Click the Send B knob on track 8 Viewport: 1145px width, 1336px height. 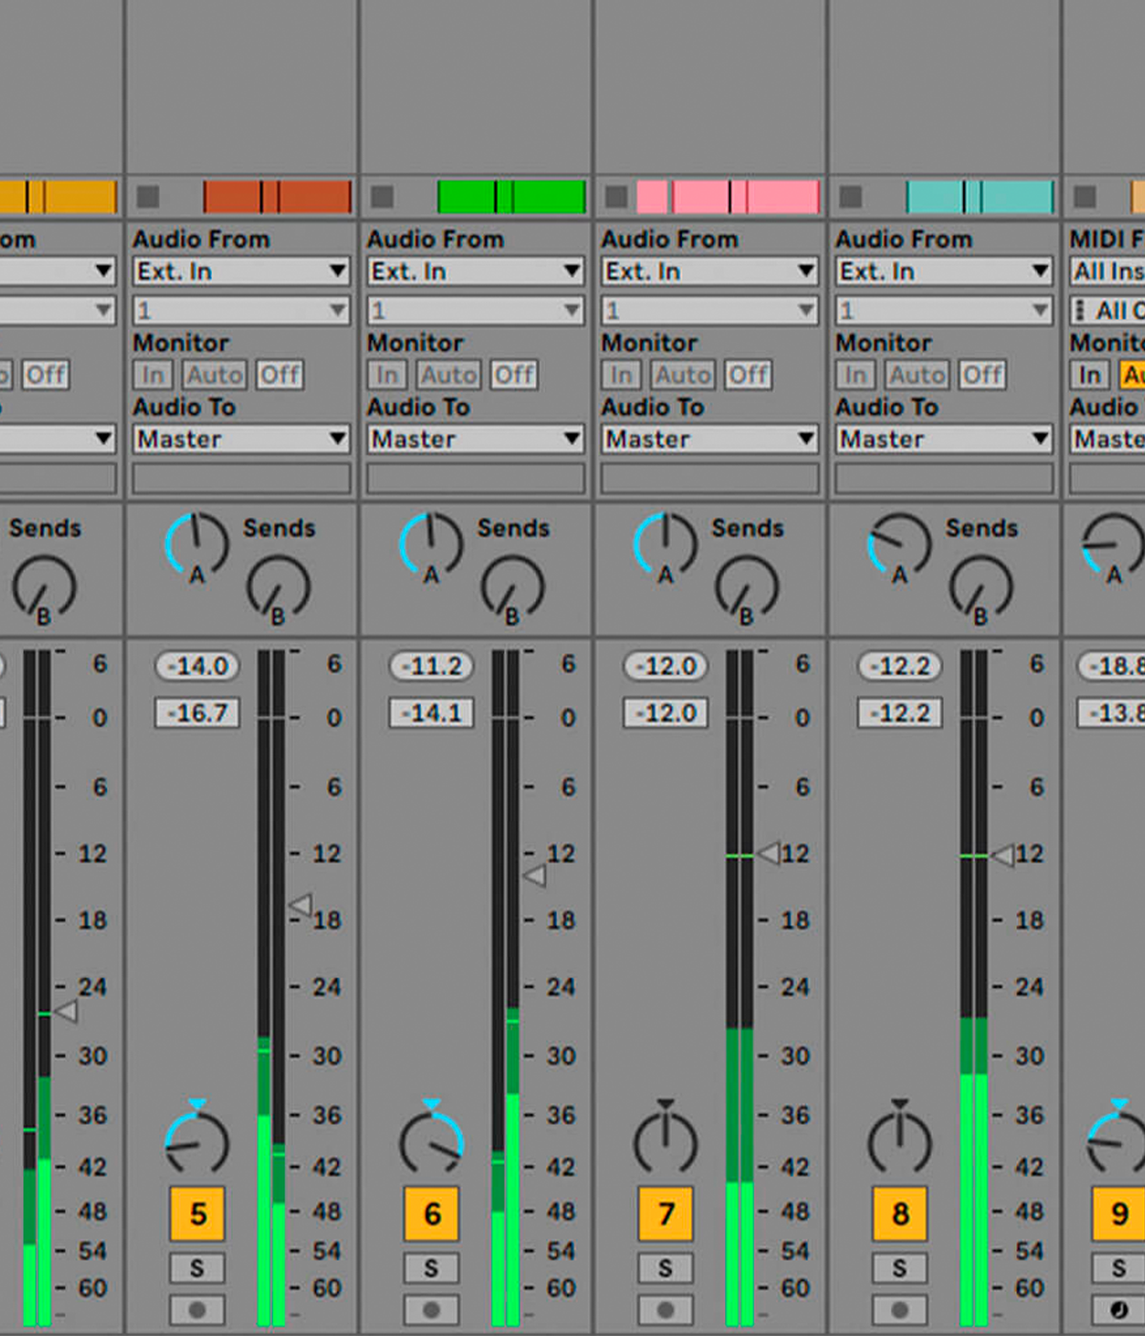coord(980,587)
